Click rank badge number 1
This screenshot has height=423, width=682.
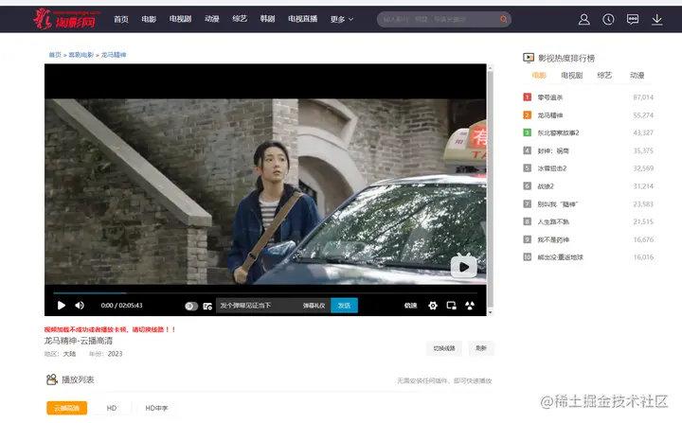(527, 97)
